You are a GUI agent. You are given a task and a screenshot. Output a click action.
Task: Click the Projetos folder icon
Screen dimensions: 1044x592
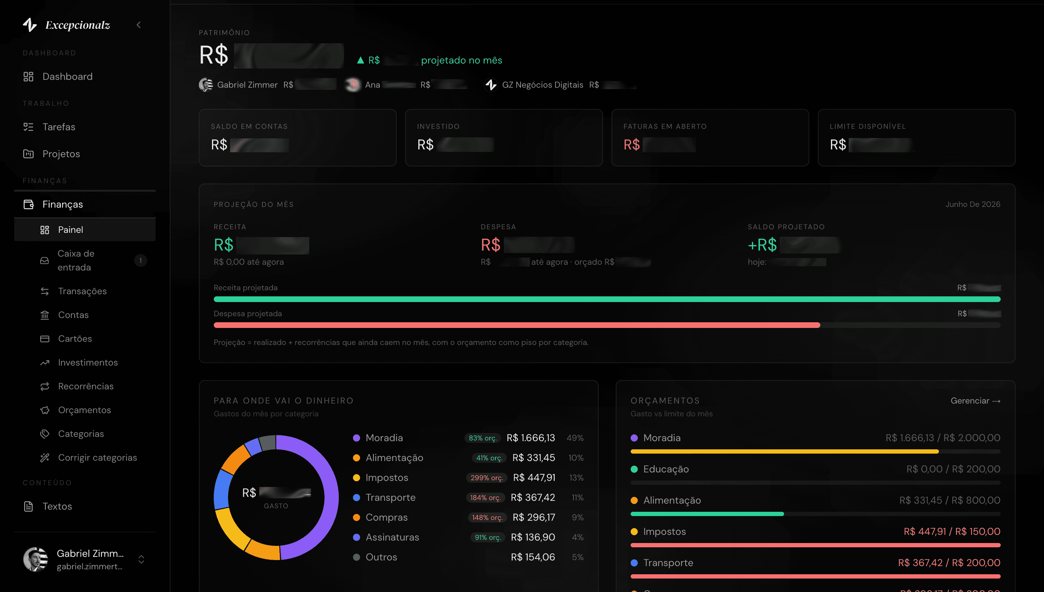pos(28,154)
